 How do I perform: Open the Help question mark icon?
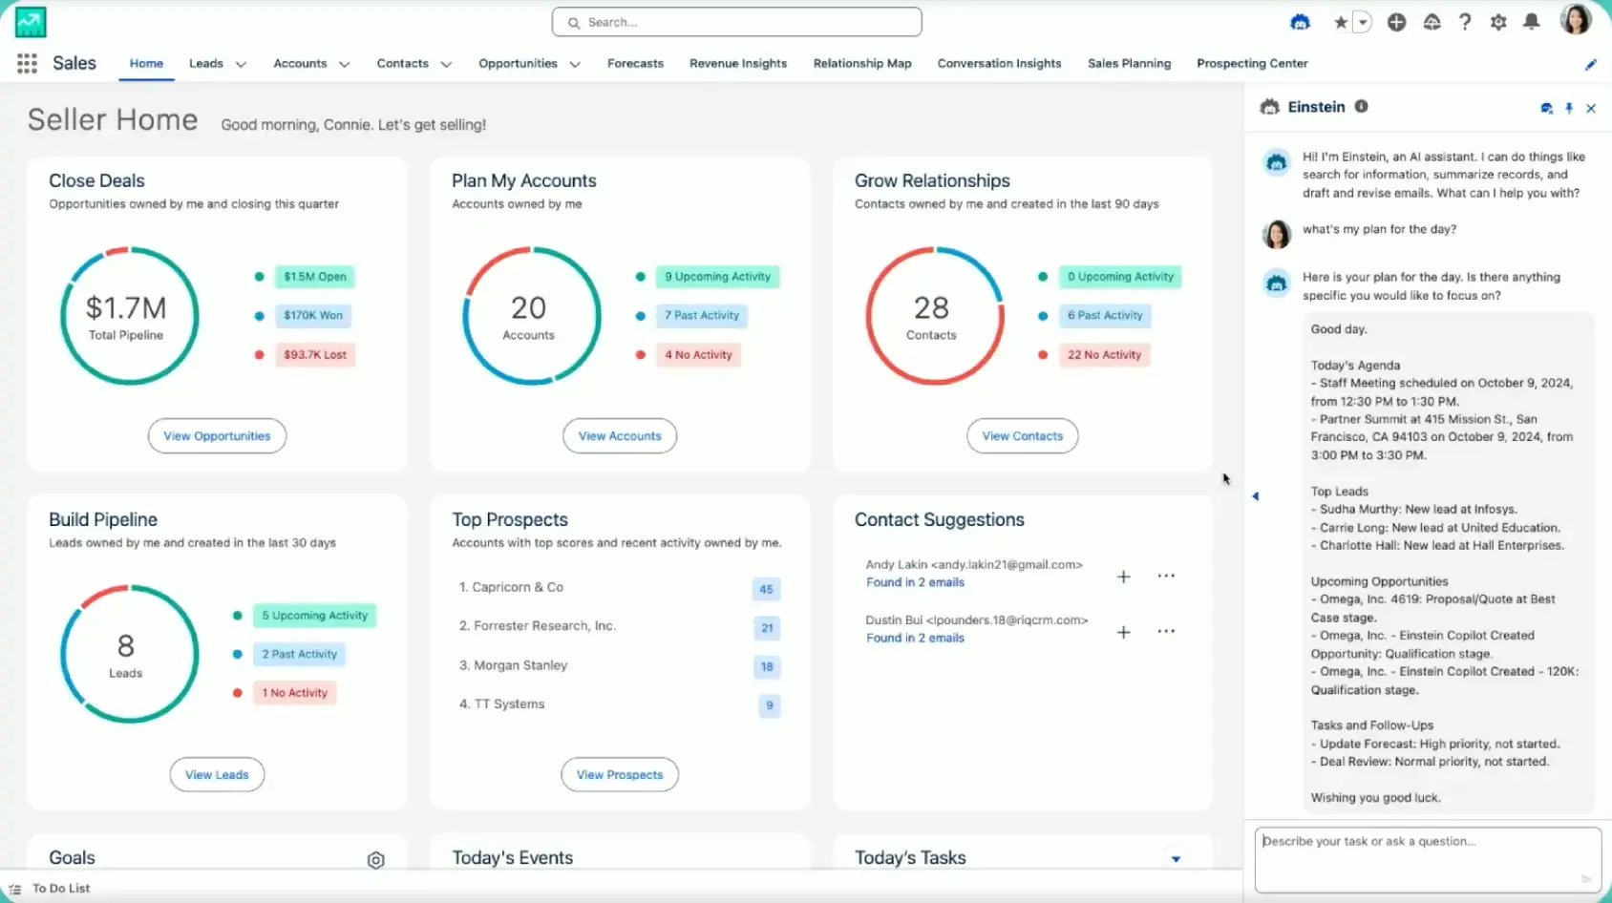[x=1465, y=22]
